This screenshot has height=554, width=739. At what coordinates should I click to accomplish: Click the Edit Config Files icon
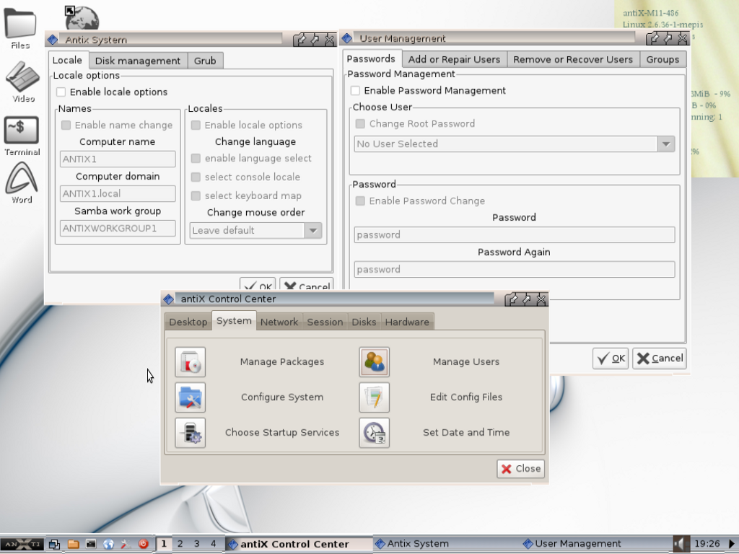(375, 397)
